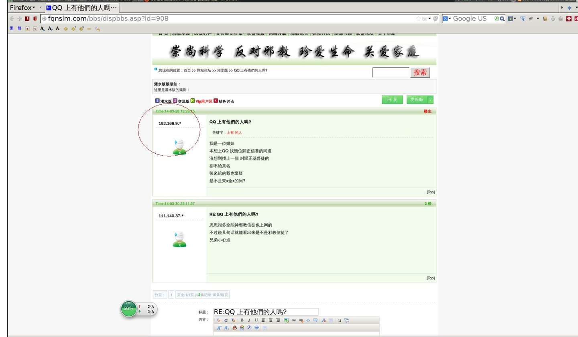Image resolution: width=578 pixels, height=337 pixels.
Task: Click the 楼主 label on first post
Action: [x=427, y=111]
